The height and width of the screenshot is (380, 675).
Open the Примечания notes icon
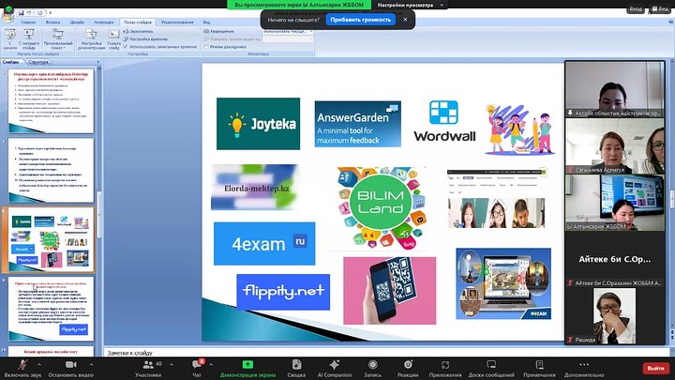[x=539, y=365]
